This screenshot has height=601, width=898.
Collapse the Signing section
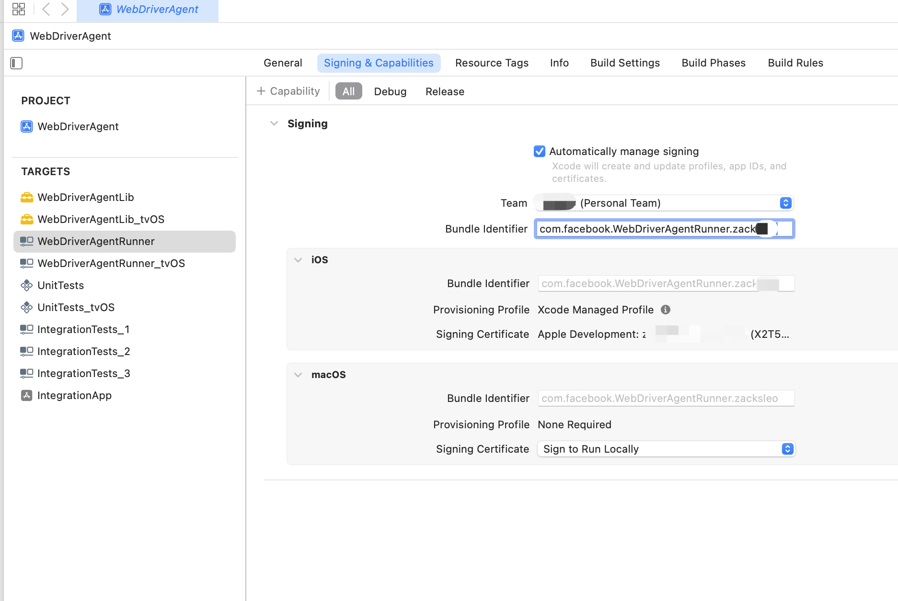coord(274,123)
